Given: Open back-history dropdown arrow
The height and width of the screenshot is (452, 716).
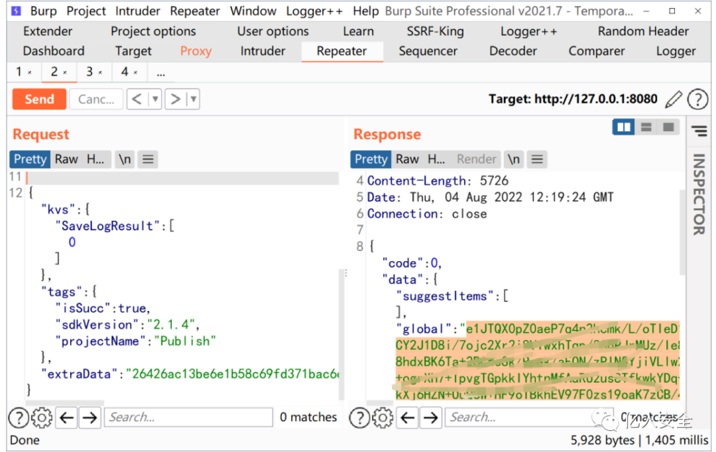Looking at the screenshot, I should (x=155, y=99).
